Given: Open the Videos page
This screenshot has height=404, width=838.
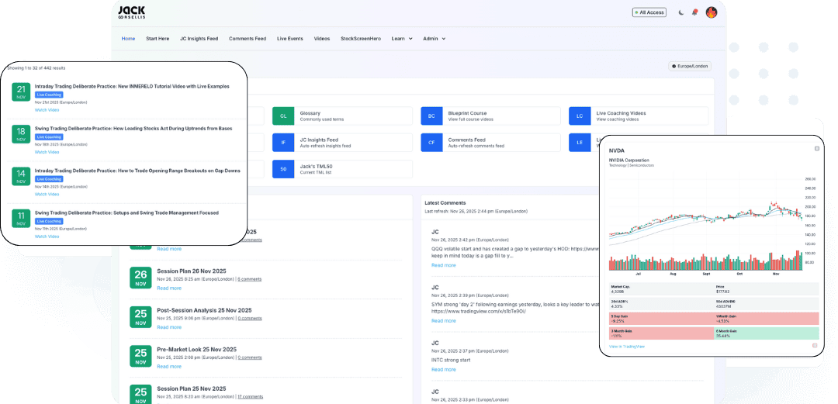Looking at the screenshot, I should click(322, 39).
